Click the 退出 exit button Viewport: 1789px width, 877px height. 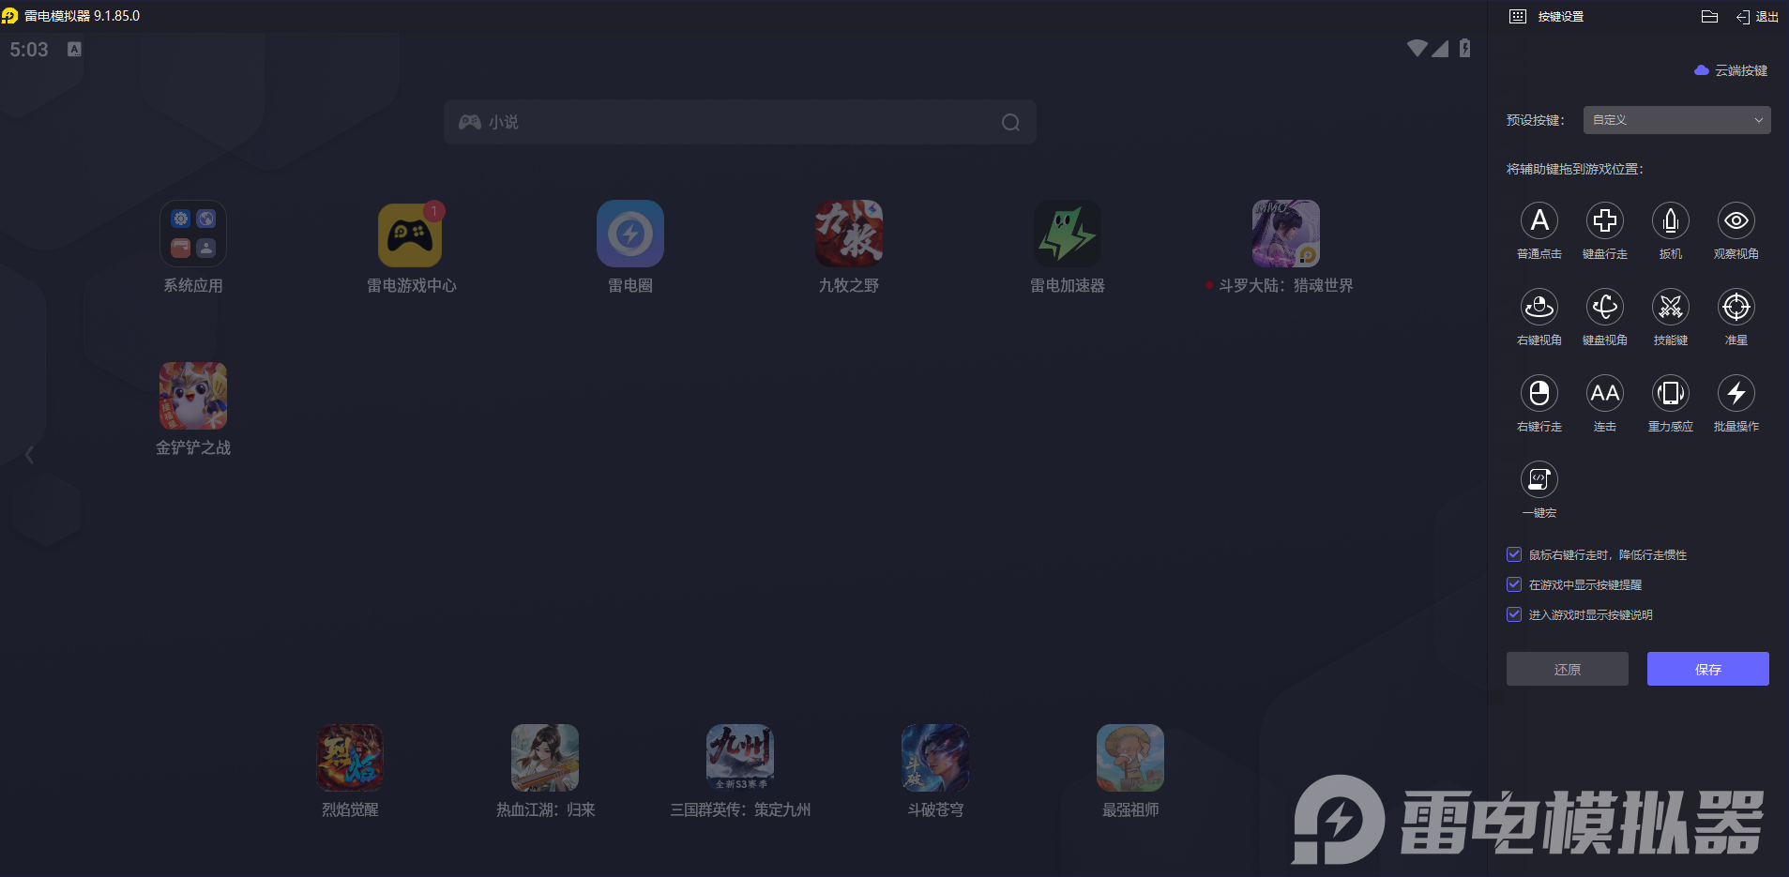tap(1757, 16)
